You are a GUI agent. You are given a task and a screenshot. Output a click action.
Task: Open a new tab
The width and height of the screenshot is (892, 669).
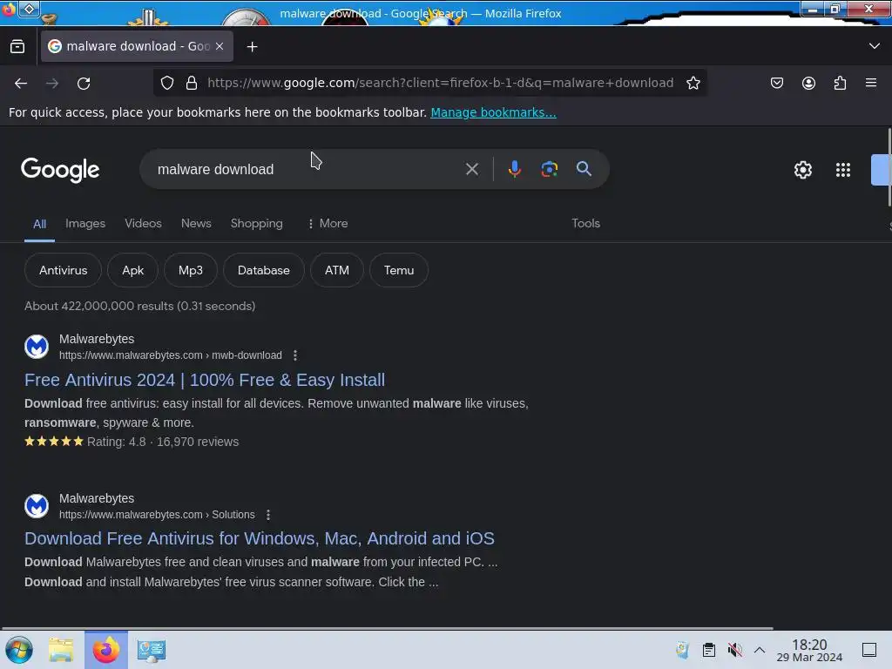(252, 47)
